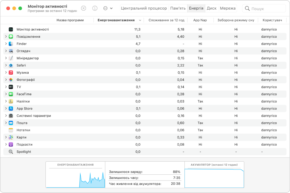Click the Spotlight magnifier icon in list
This screenshot has height=193, width=290.
click(11, 152)
